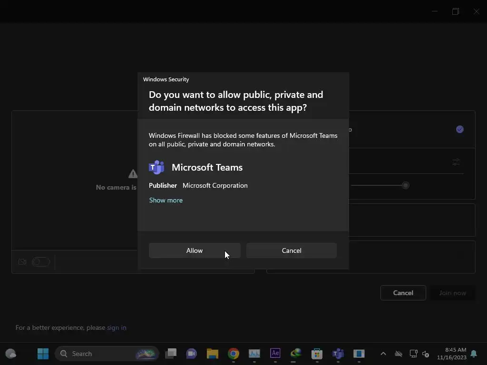Close the Teams window
This screenshot has width=487, height=365.
coord(476,11)
